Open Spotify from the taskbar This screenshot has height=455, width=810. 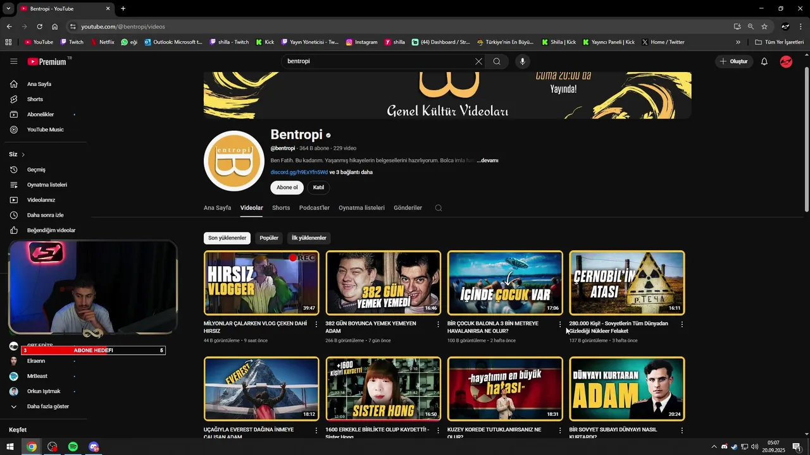click(x=73, y=447)
